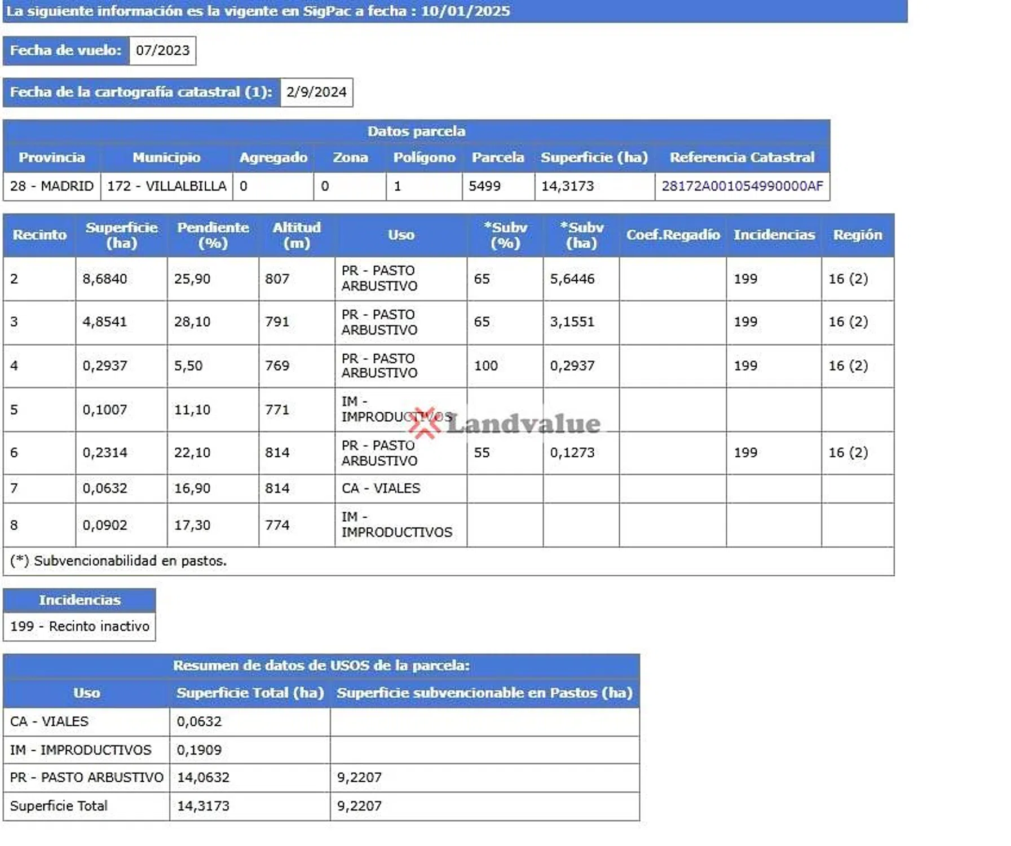The height and width of the screenshot is (846, 1011).
Task: Select the IM - IMPRODUCTIVOS total 0,1909
Action: click(x=199, y=750)
